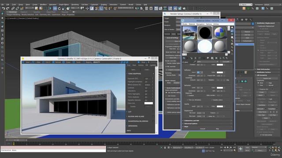Enable Dispersion Enabled checkbox
The image size is (282, 158).
click(x=188, y=96)
